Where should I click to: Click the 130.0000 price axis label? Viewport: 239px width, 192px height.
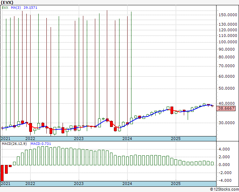point(228,24)
